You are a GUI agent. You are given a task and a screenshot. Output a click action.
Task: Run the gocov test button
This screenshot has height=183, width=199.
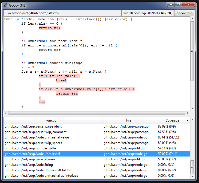tap(184, 13)
